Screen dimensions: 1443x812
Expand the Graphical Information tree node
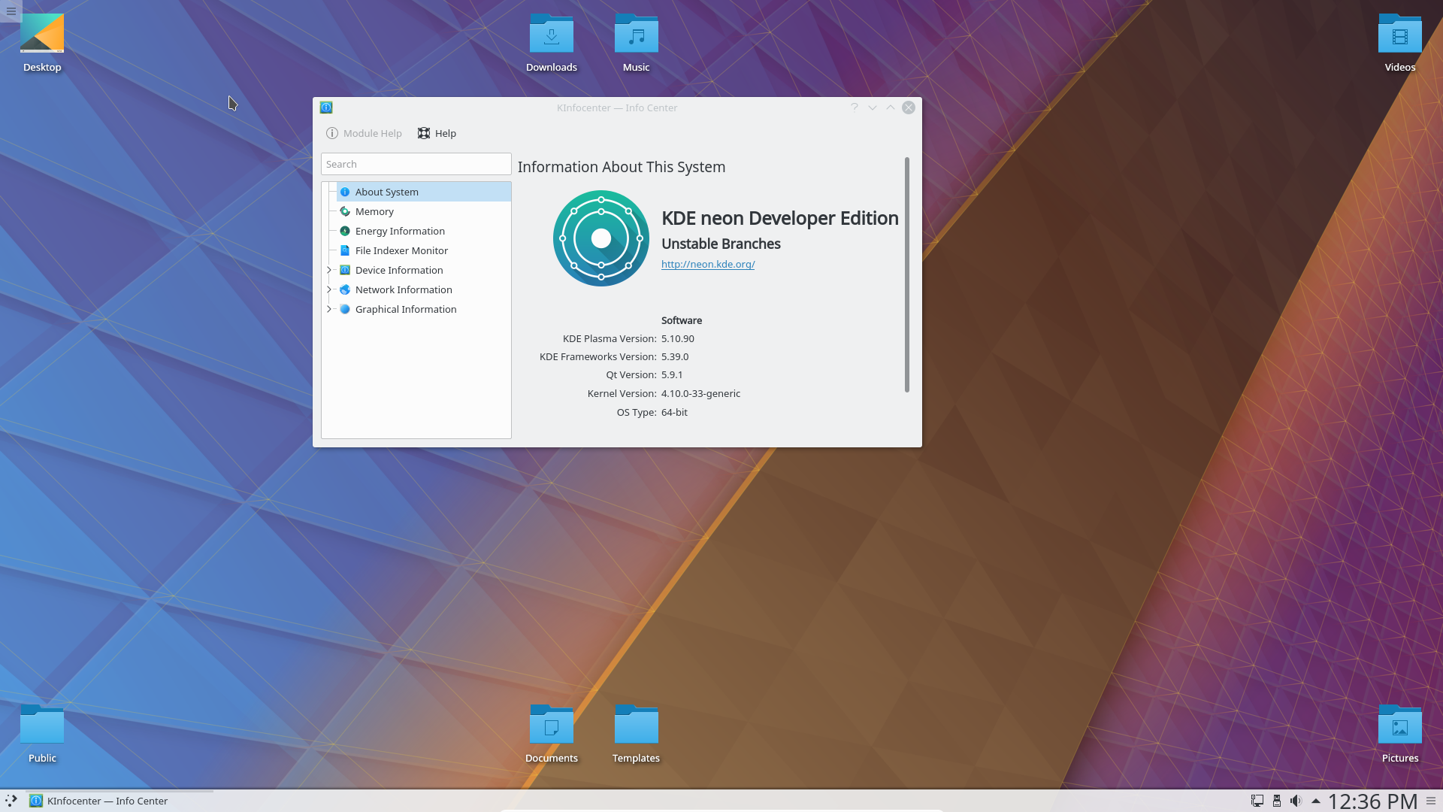(x=329, y=309)
